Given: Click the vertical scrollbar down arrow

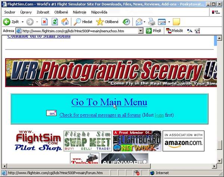Looking at the screenshot, I should [x=219, y=161].
